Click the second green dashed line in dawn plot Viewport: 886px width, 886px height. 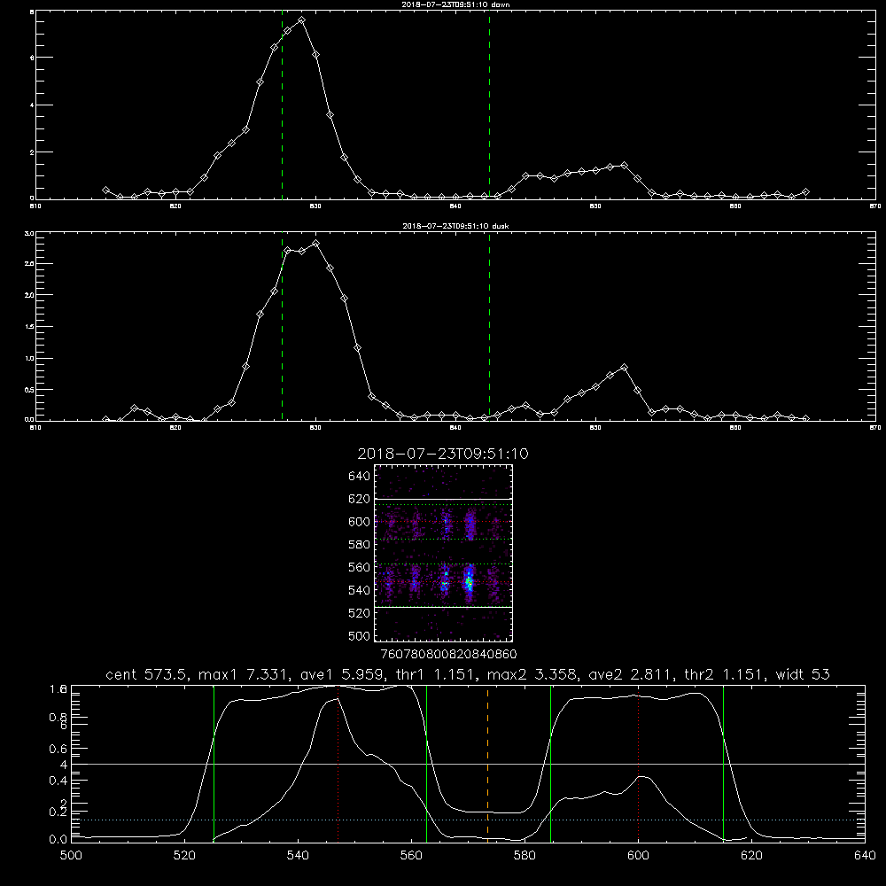click(x=489, y=105)
